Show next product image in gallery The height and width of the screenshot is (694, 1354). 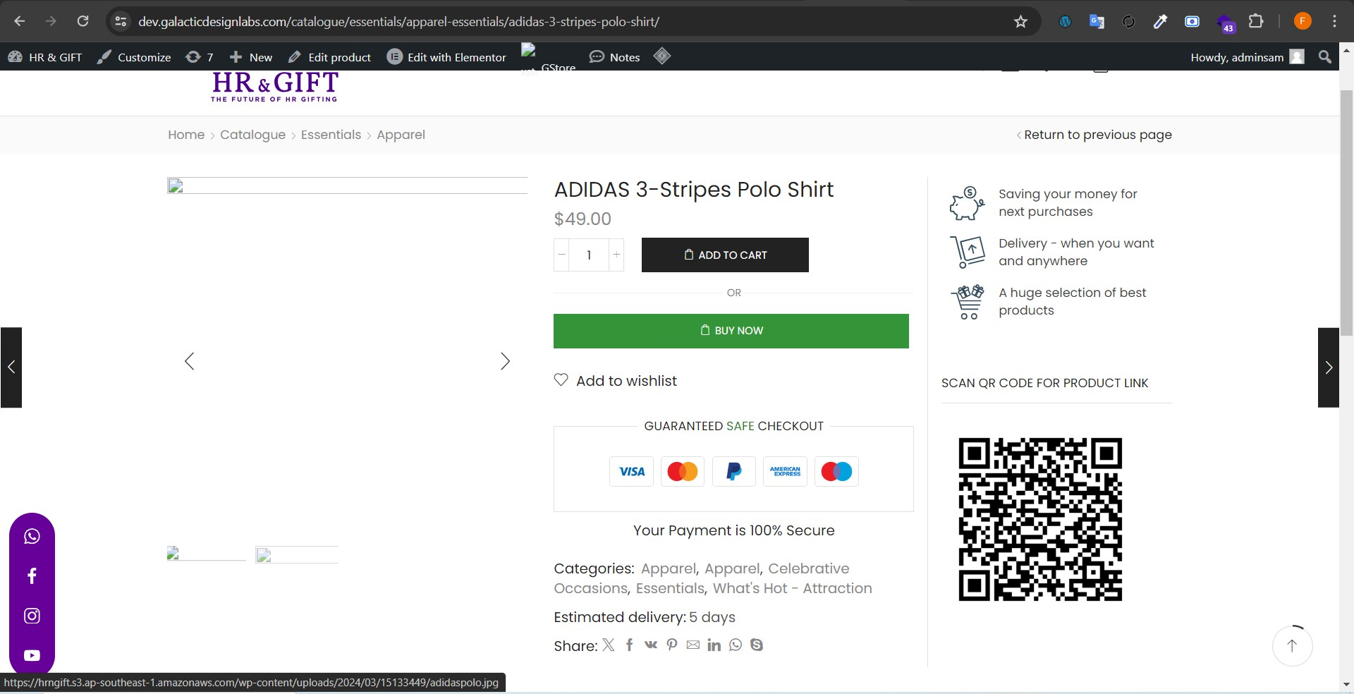[505, 361]
